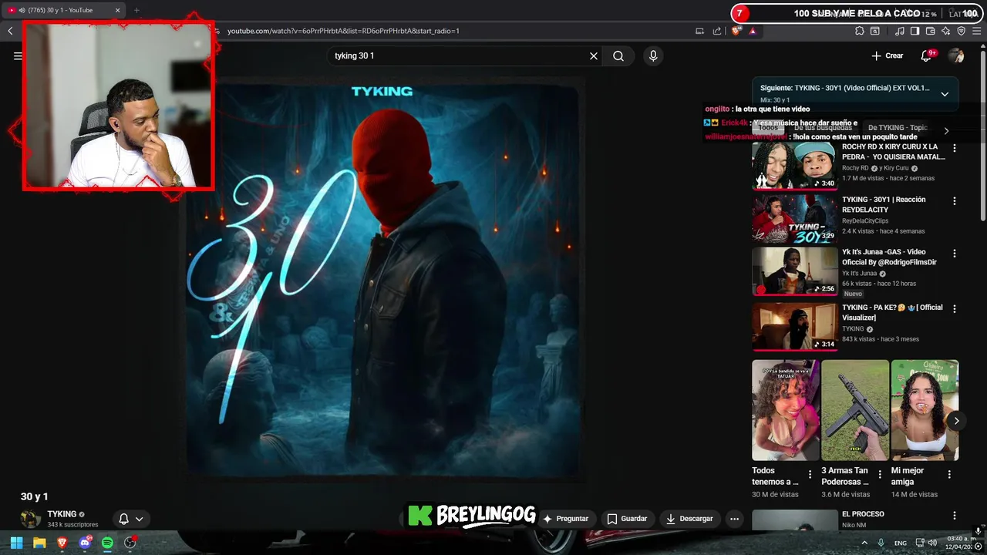Click the Preguntar button

pos(566,519)
